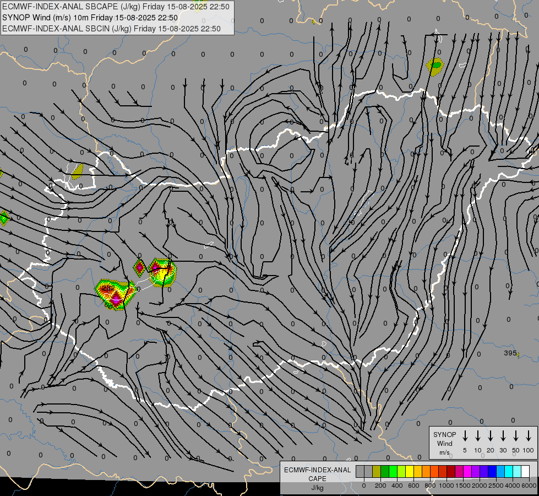Select the dark green CAPE legend swatch
The width and height of the screenshot is (539, 496).
click(385, 471)
